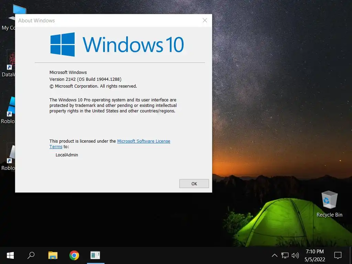This screenshot has height=264, width=352.
Task: Click the Microsoft Corporation copyright line
Action: tap(93, 86)
